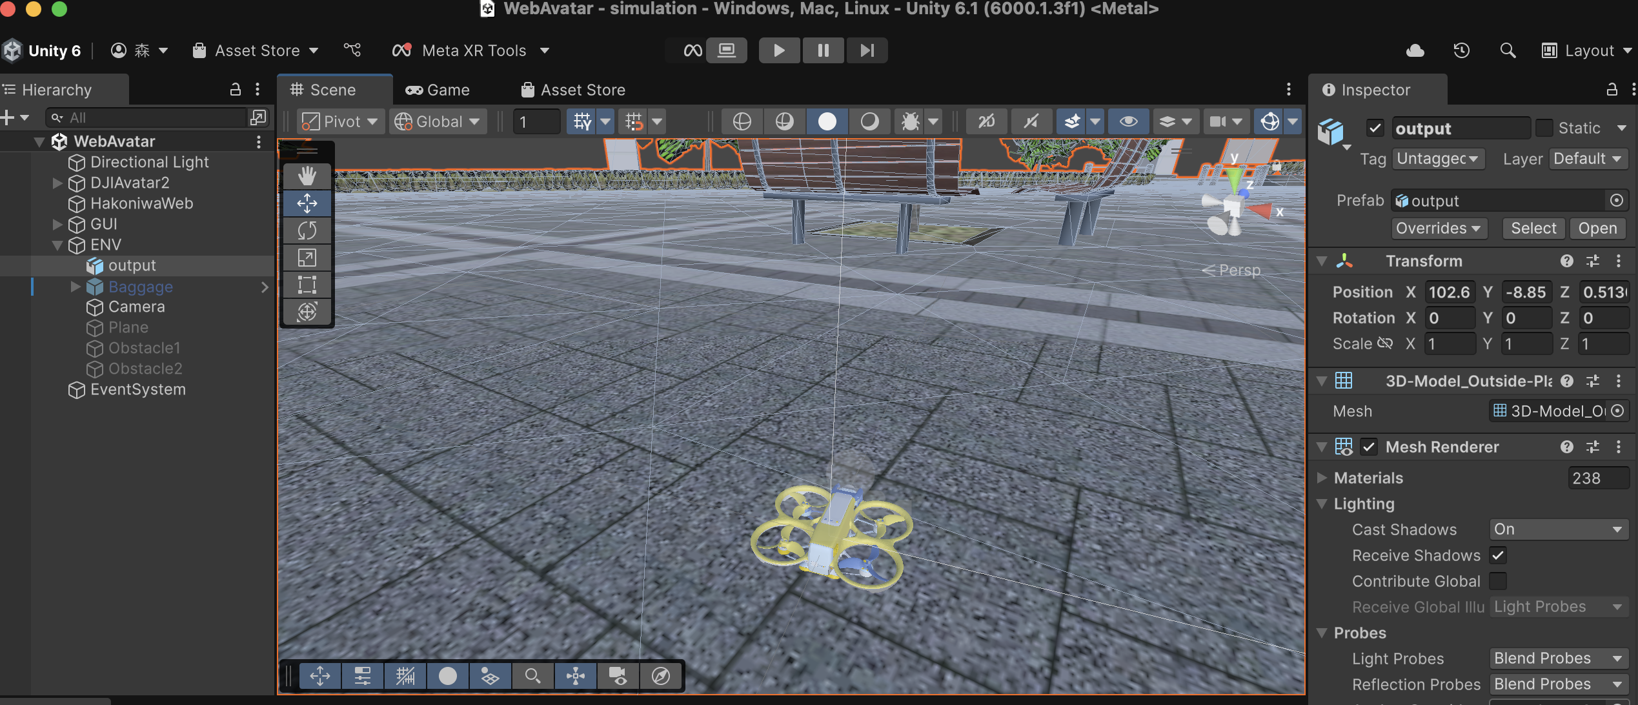
Task: Click the cloud services icon
Action: click(1415, 50)
